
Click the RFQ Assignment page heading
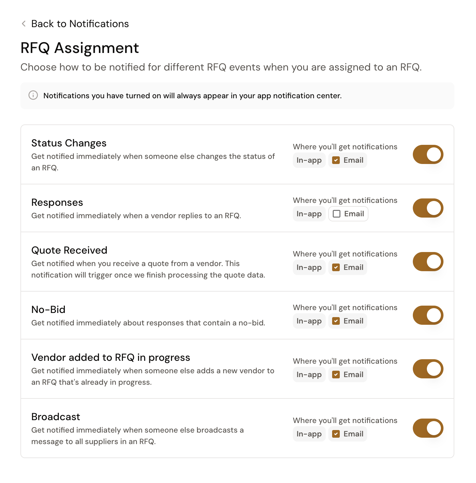click(x=80, y=48)
